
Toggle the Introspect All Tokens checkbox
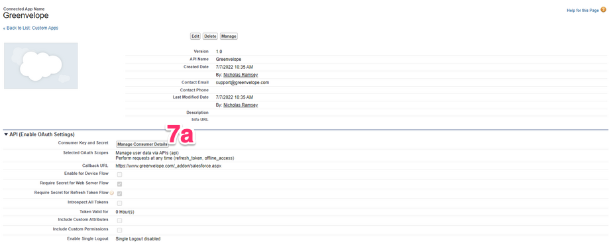click(x=120, y=203)
